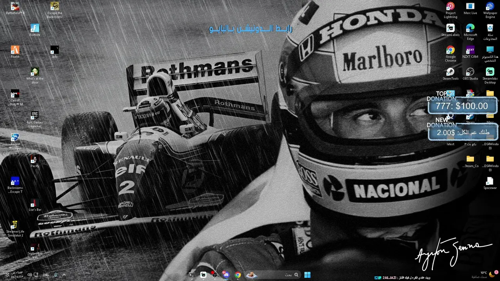500x281 pixels.
Task: Launch NZXT CAM from the desktop
Action: point(470,52)
